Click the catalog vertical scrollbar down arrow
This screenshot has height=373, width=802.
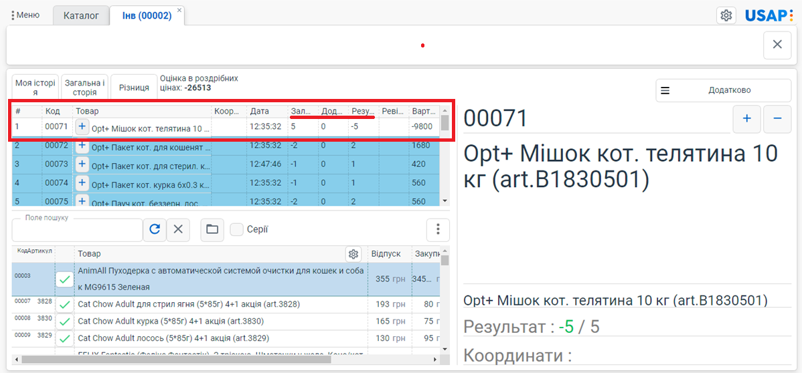[x=445, y=349]
